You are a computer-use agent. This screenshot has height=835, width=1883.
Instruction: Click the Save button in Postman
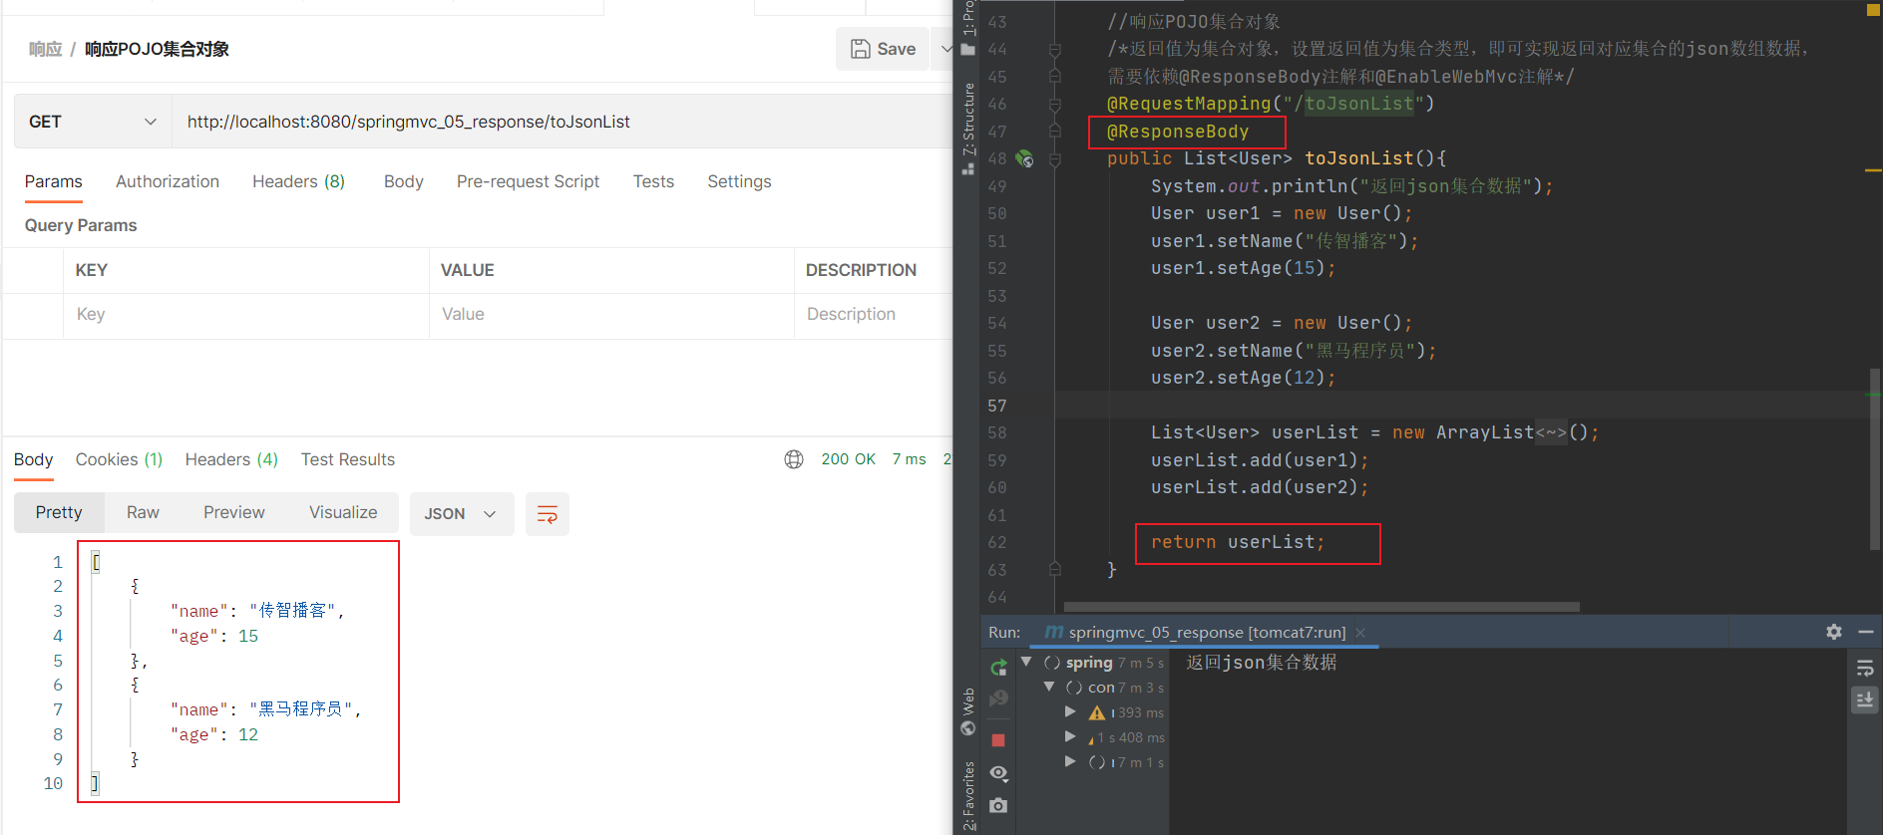[883, 49]
